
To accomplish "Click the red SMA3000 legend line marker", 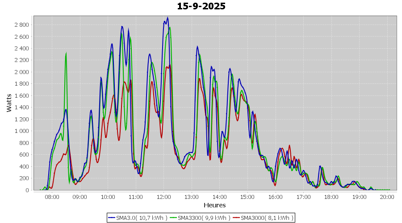I will tap(237, 218).
